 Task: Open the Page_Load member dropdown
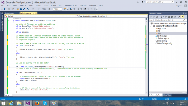(112, 16)
